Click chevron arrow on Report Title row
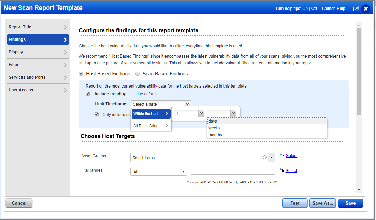376x220 pixels. (x=66, y=27)
